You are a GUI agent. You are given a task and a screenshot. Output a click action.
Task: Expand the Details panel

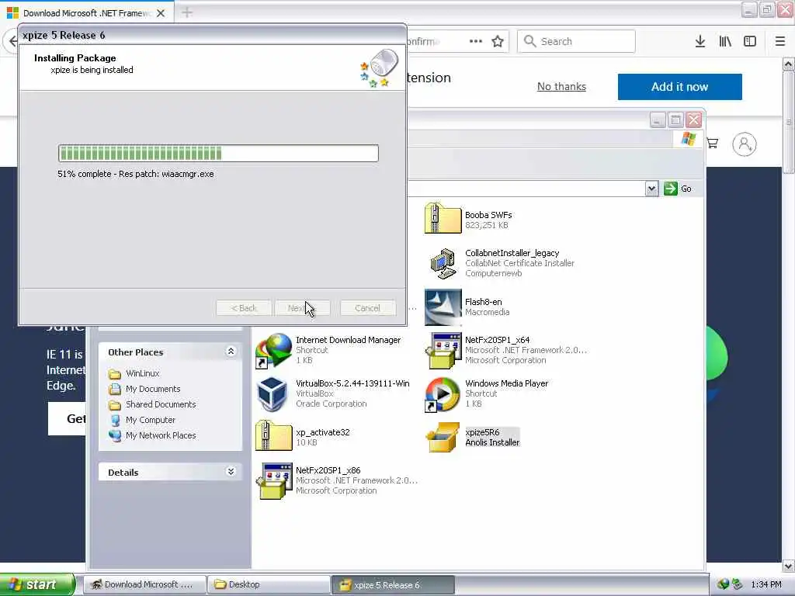pyautogui.click(x=231, y=472)
